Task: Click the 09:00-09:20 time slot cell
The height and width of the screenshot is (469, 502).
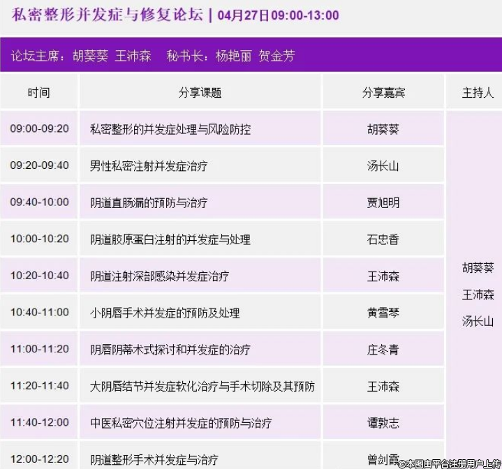Action: (x=39, y=129)
